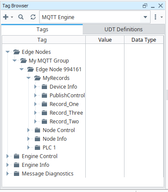168x192 pixels.
Task: Expand the Record_One folder
Action: tap(35, 104)
